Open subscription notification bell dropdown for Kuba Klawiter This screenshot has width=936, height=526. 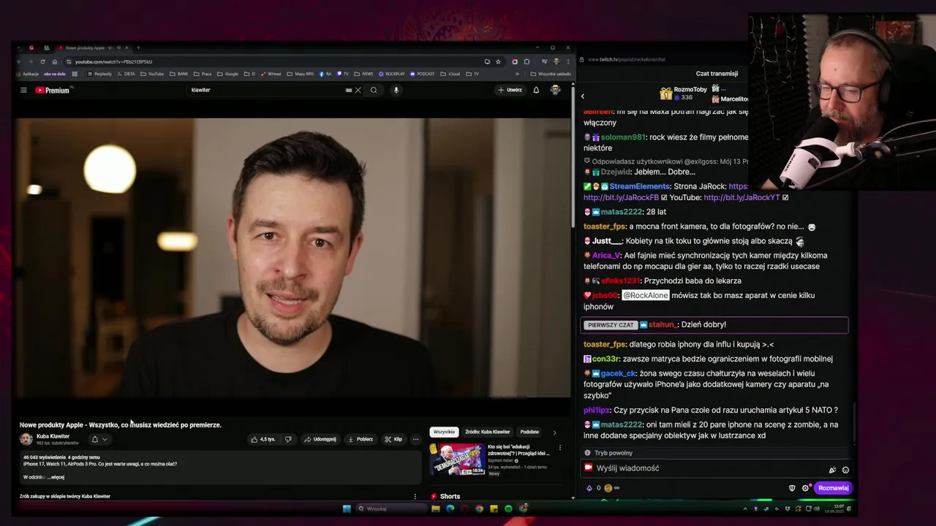[99, 439]
